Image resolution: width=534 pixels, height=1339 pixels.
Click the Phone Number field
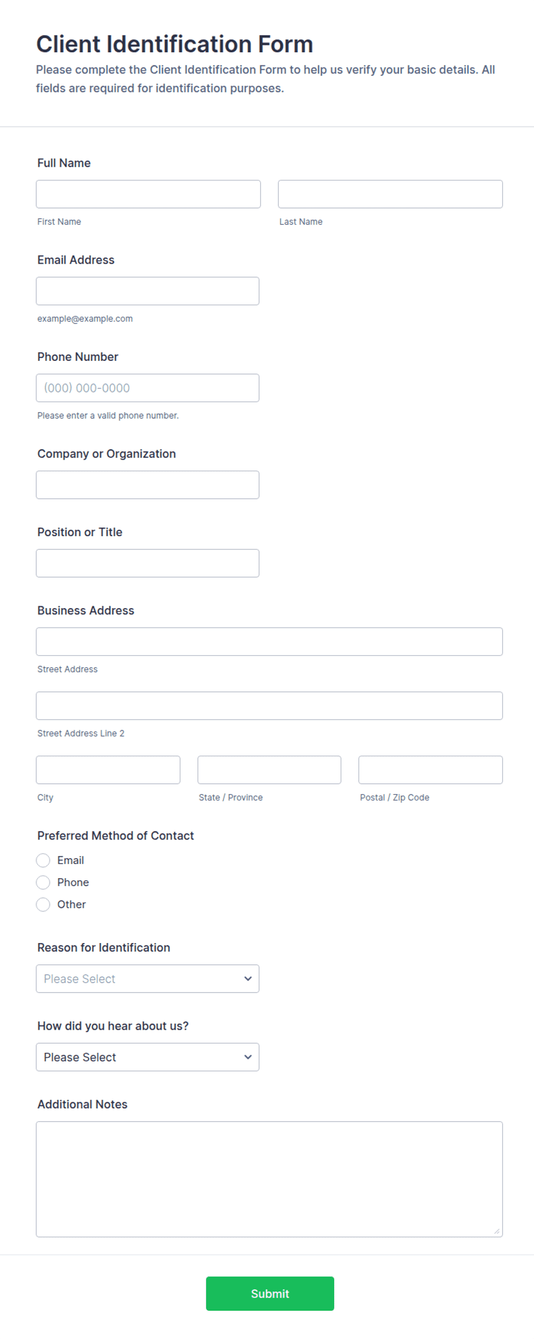[x=148, y=388]
